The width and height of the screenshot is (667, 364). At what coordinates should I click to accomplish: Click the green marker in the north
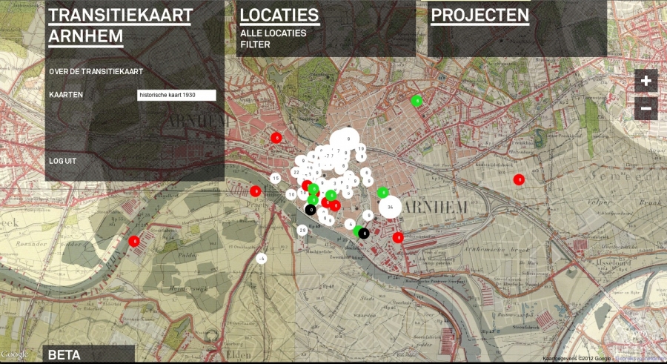417,101
